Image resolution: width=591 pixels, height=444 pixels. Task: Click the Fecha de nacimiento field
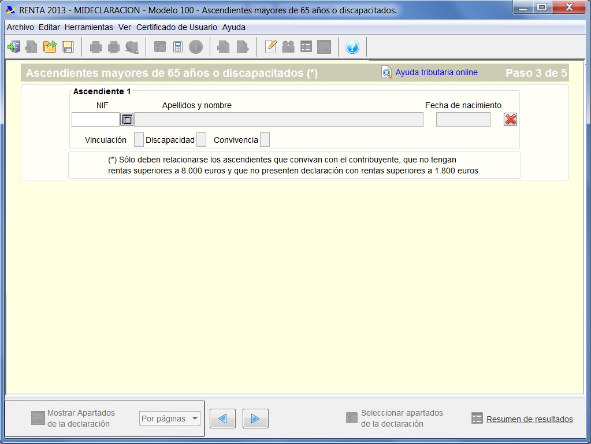point(463,120)
